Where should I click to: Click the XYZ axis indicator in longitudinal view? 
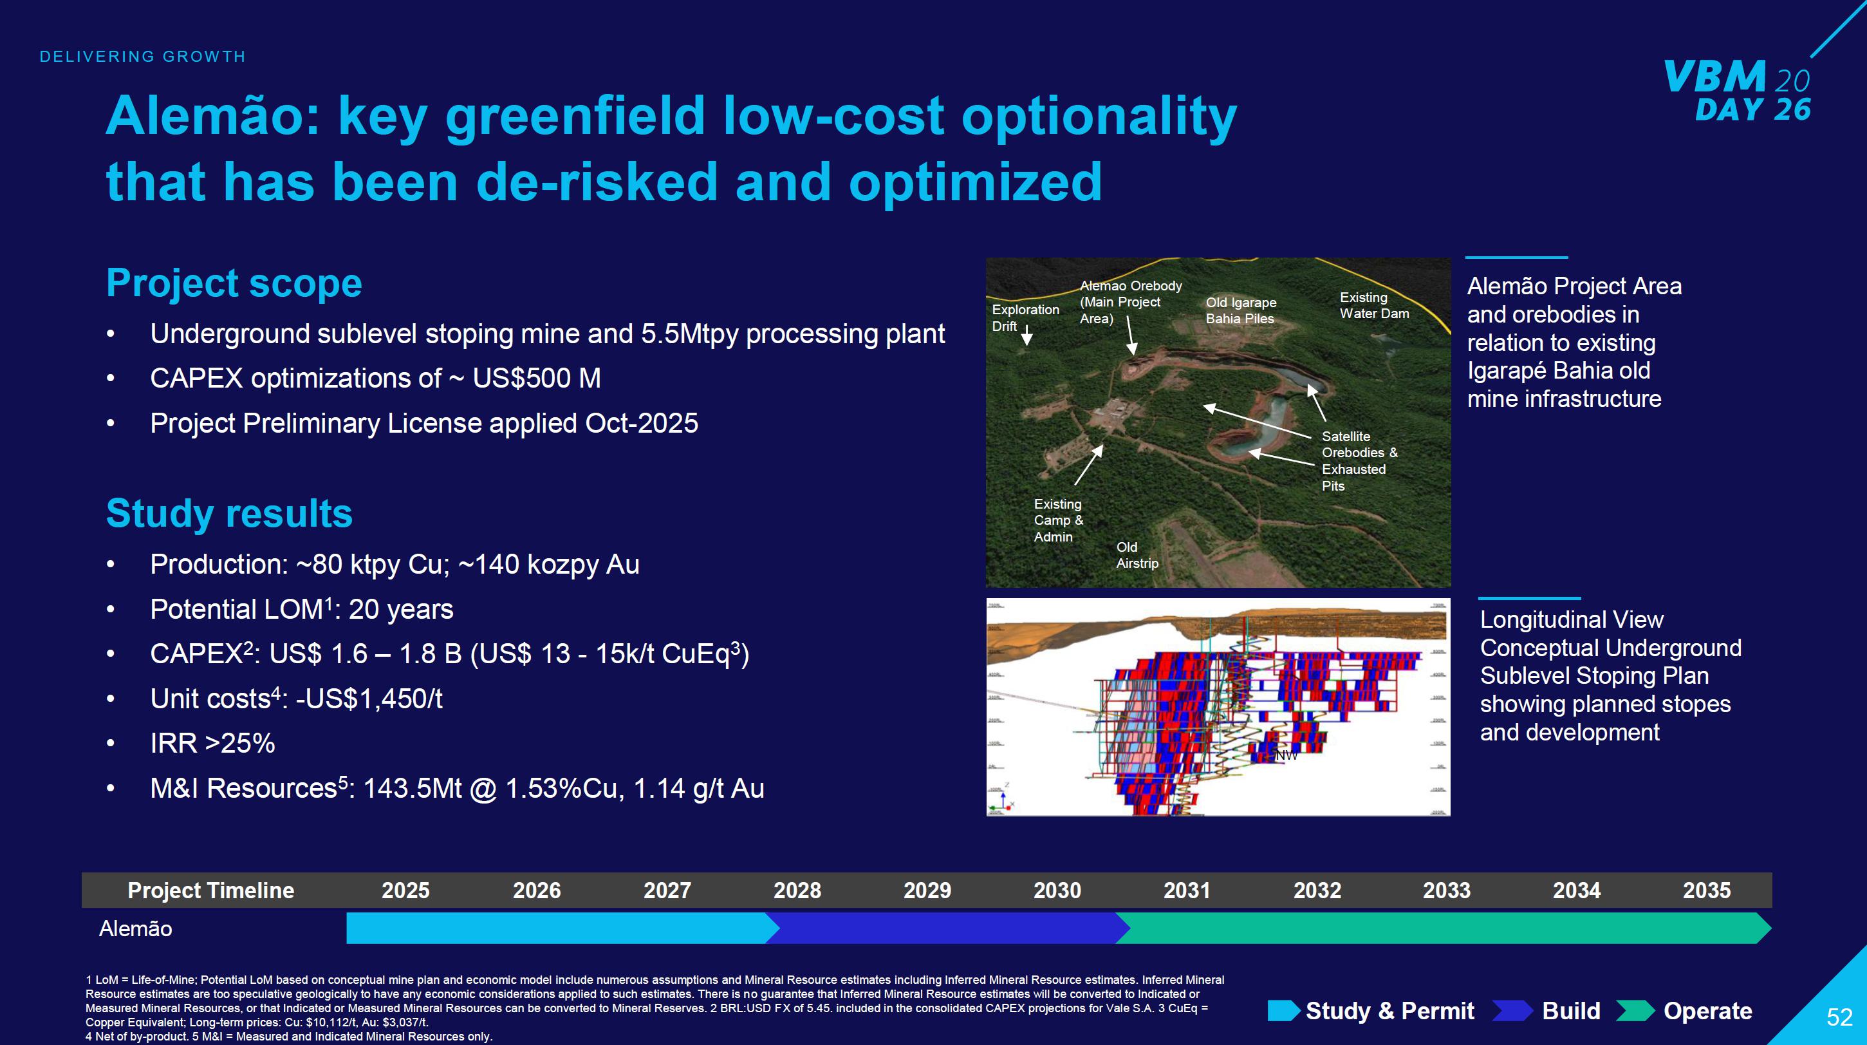pyautogui.click(x=1004, y=798)
